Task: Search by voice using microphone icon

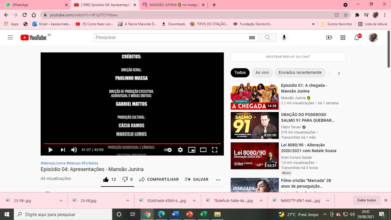Action: point(284,37)
